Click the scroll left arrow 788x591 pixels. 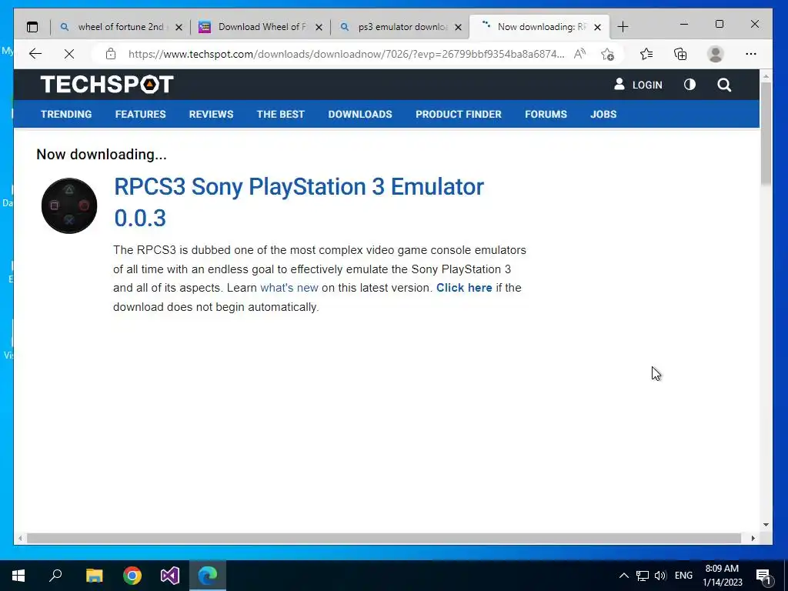tap(19, 538)
